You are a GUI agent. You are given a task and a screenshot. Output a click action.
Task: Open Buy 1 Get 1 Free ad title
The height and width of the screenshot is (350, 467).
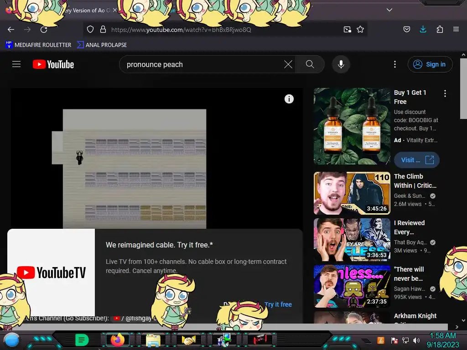[410, 97]
